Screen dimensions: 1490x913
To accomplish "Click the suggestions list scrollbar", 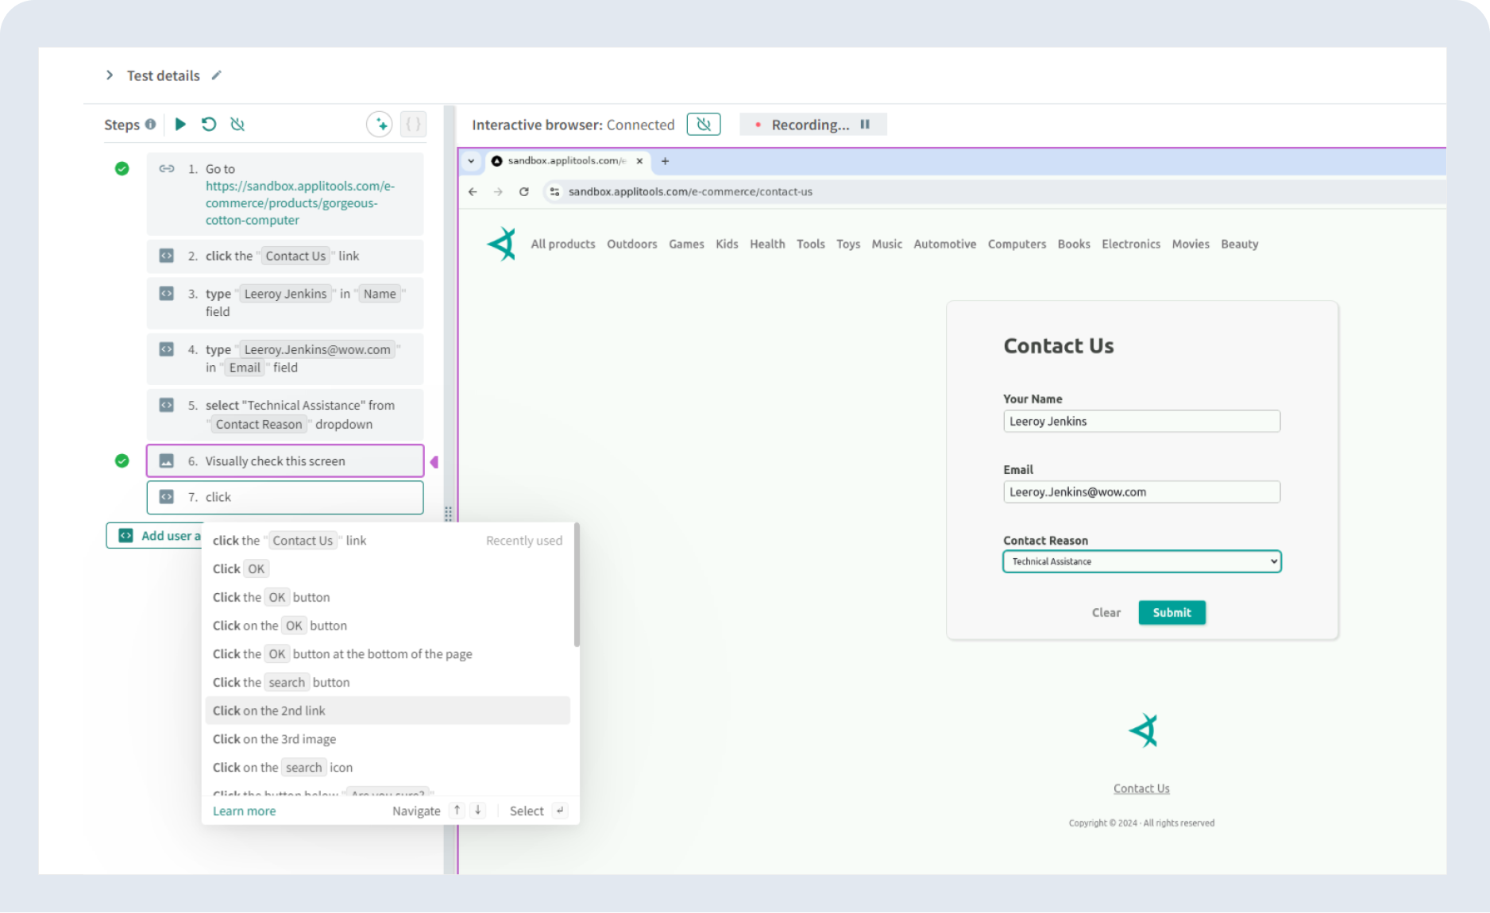I will [577, 585].
